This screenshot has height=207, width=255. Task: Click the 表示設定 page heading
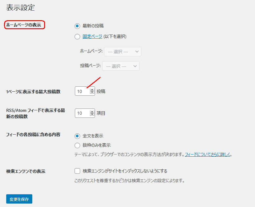pos(20,8)
